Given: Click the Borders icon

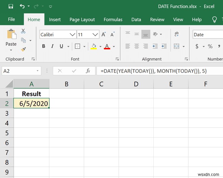Looking at the screenshot, I should 78,46.
